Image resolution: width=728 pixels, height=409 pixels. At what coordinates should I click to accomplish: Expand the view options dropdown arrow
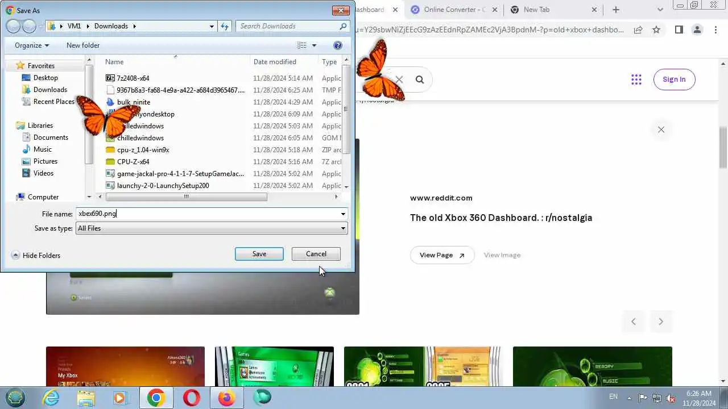[x=315, y=45]
